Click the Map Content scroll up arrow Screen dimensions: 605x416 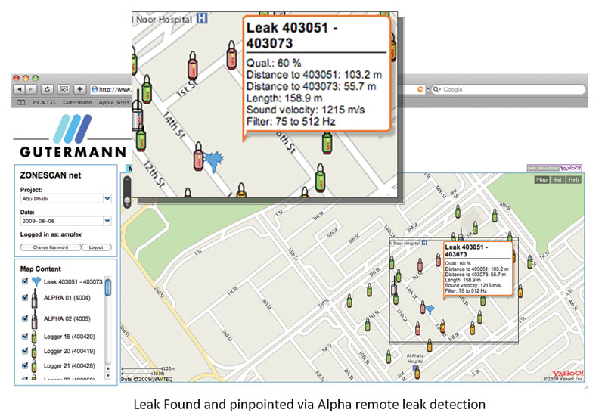[108, 368]
